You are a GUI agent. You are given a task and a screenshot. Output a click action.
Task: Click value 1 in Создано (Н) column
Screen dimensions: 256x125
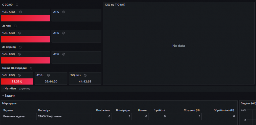pyautogui.click(x=200, y=116)
